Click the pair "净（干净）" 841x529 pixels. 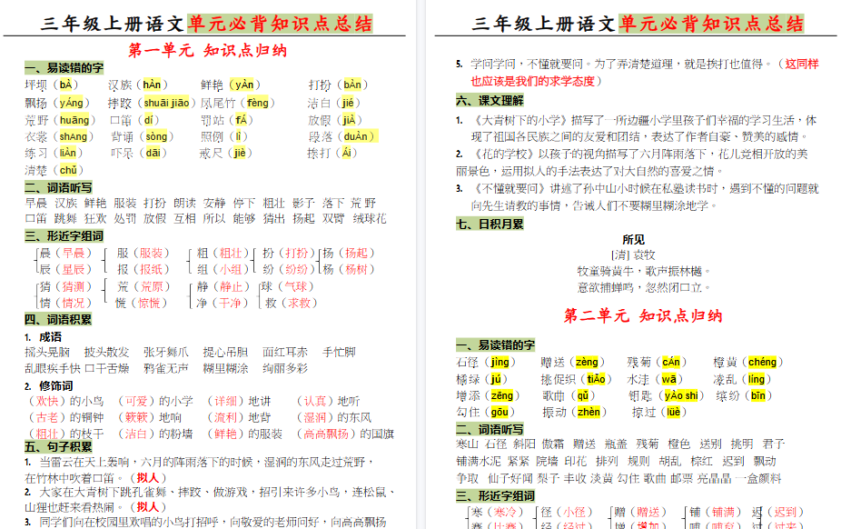pyautogui.click(x=222, y=303)
